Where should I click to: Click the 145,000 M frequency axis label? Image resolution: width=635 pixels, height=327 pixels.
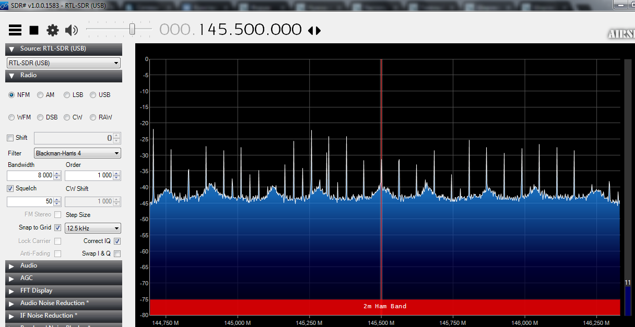[x=238, y=322]
